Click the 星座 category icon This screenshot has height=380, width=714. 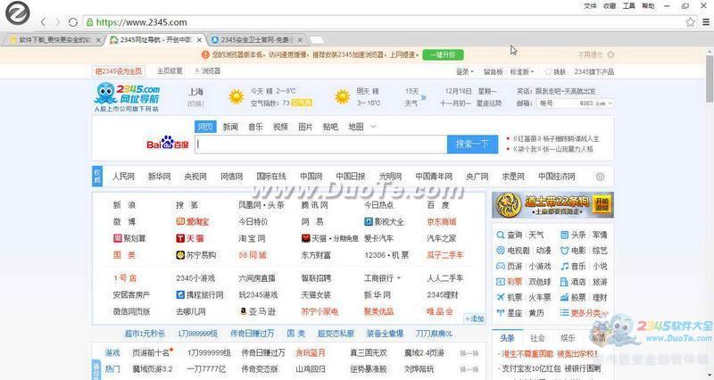[x=501, y=312]
